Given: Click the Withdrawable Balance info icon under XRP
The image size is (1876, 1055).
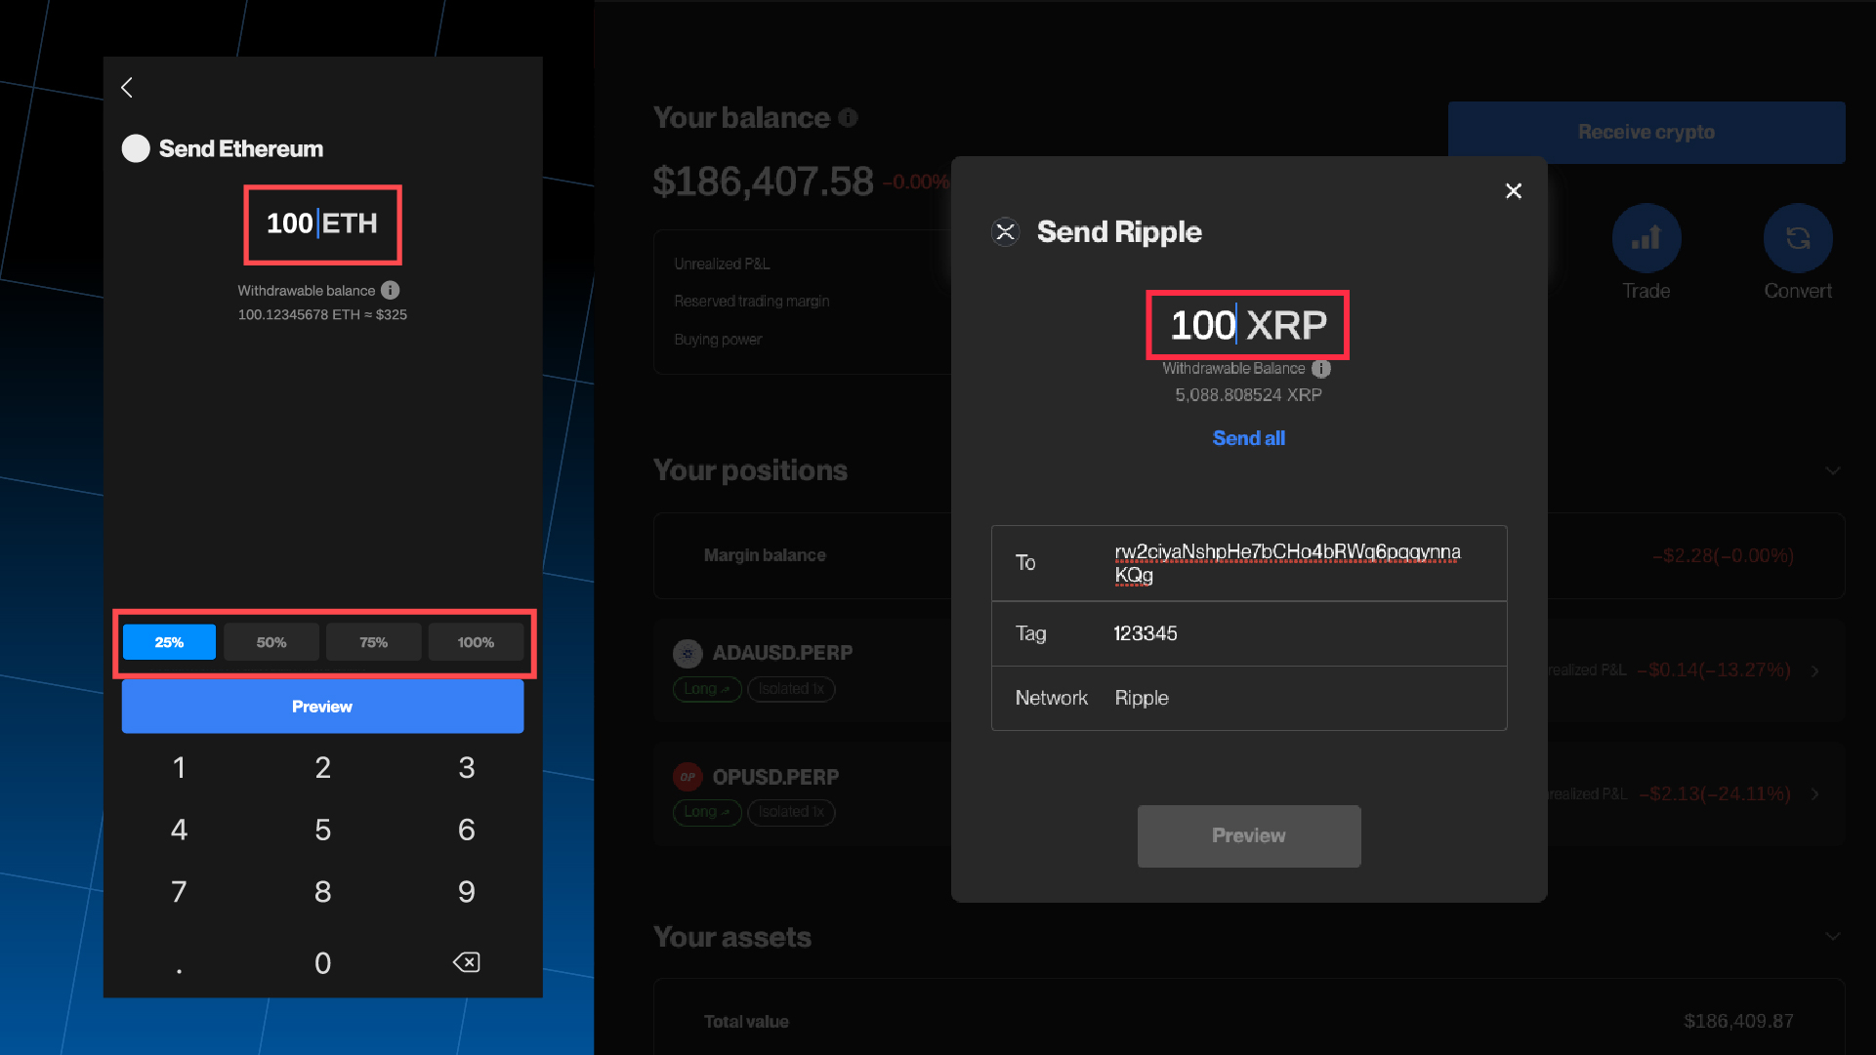Looking at the screenshot, I should [x=1321, y=368].
